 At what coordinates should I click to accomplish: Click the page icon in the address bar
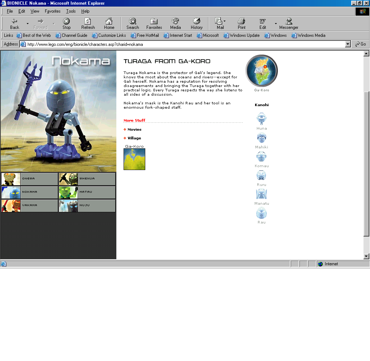[23, 44]
